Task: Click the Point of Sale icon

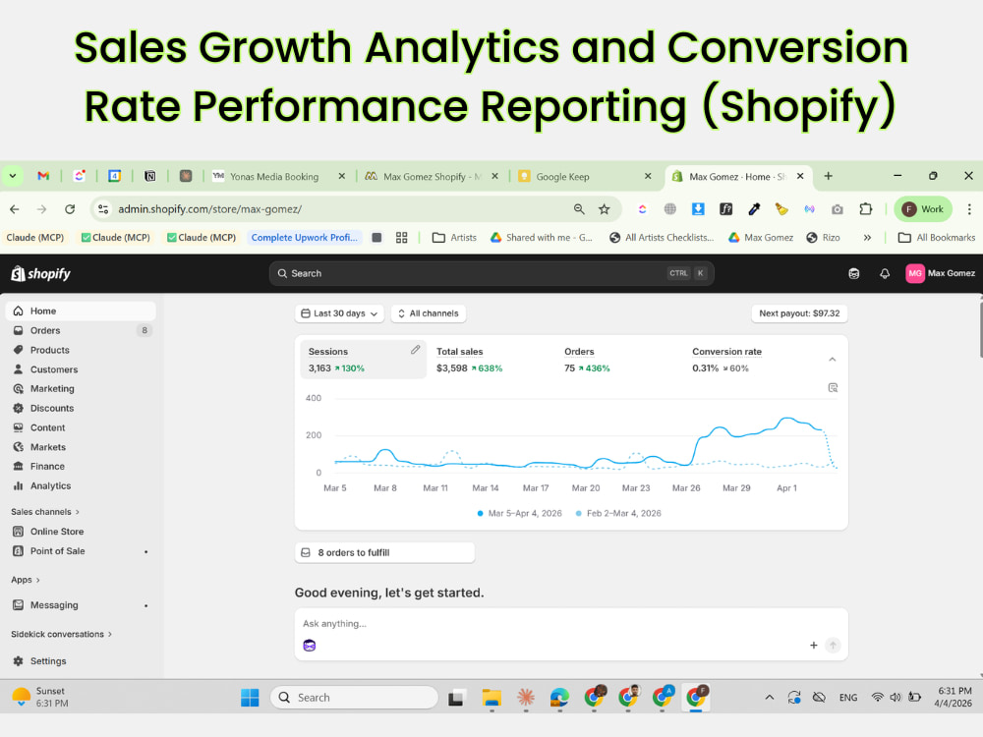Action: point(18,551)
